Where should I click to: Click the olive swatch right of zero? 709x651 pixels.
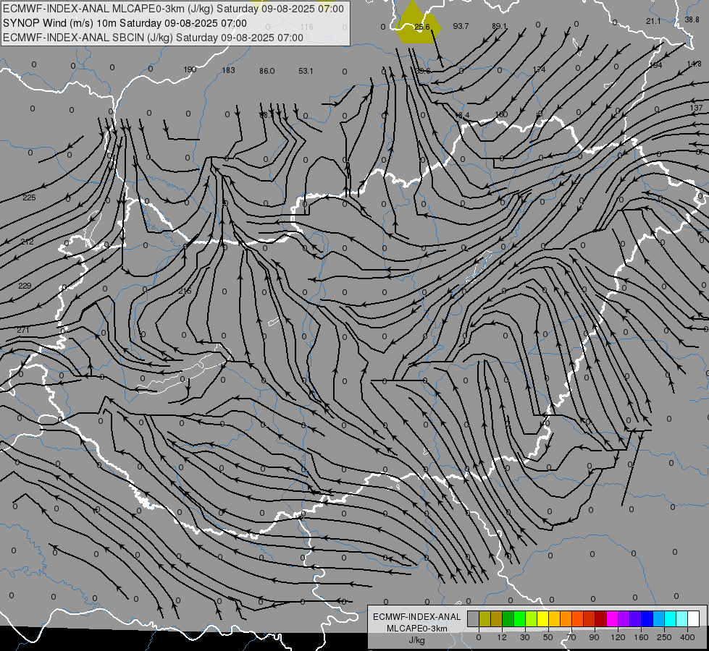tap(484, 619)
